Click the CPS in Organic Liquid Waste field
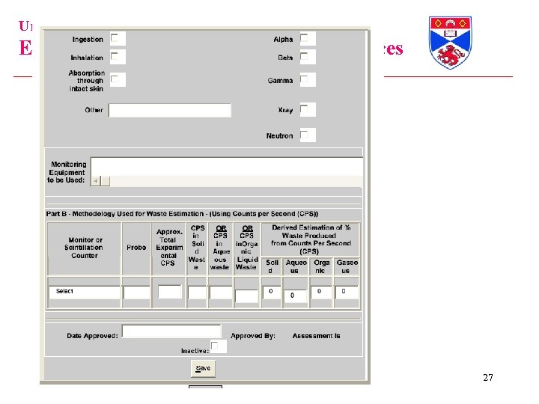 [x=246, y=296]
